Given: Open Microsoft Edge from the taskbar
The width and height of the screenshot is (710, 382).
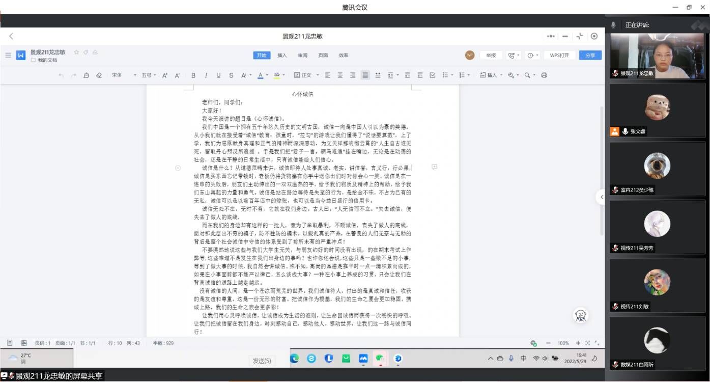Looking at the screenshot, I should click(311, 359).
